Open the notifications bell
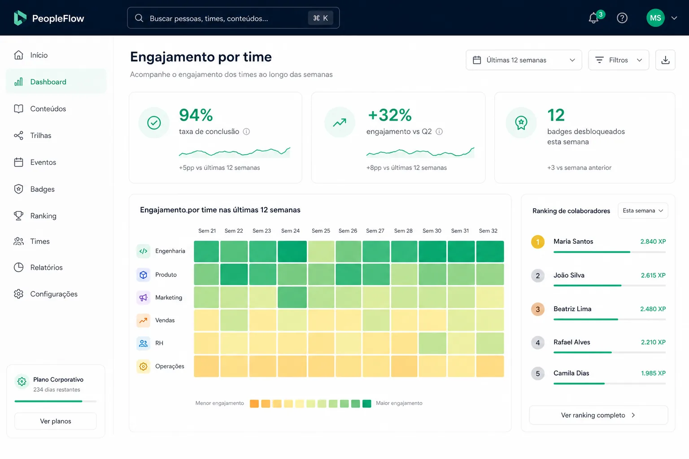Viewport: 689px width, 459px height. pyautogui.click(x=593, y=18)
